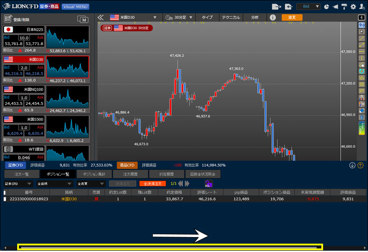The height and width of the screenshot is (252, 368).
Task: Click the paint roller theme icon
Action: (x=344, y=7)
